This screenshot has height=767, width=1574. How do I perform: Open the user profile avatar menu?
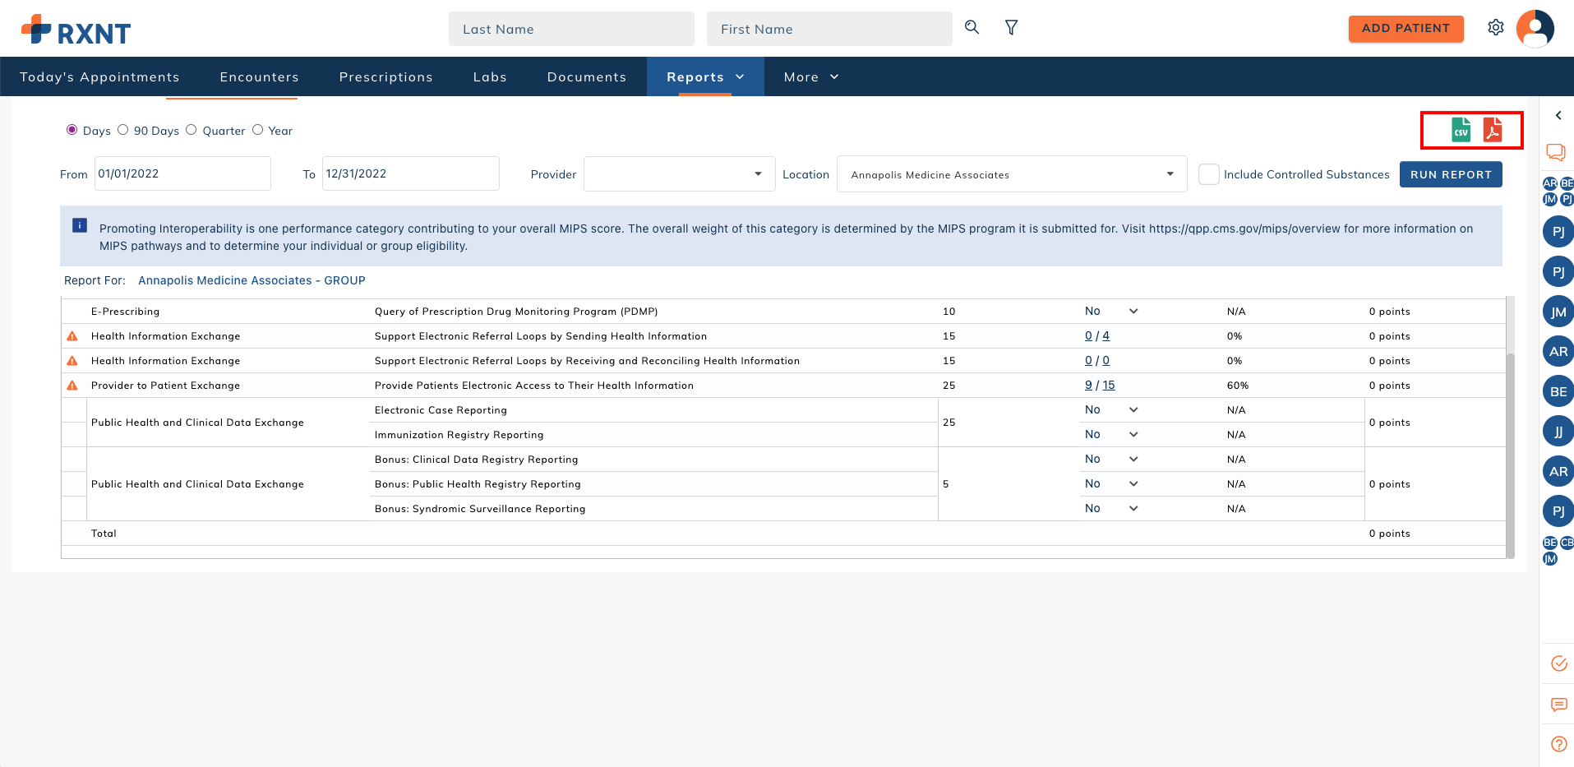click(x=1535, y=29)
